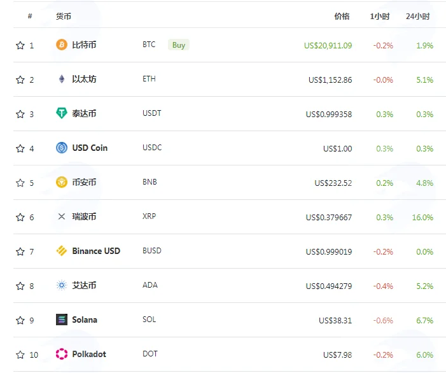This screenshot has width=446, height=373.
Task: Click the Cardano ADA dotted logo
Action: (62, 285)
